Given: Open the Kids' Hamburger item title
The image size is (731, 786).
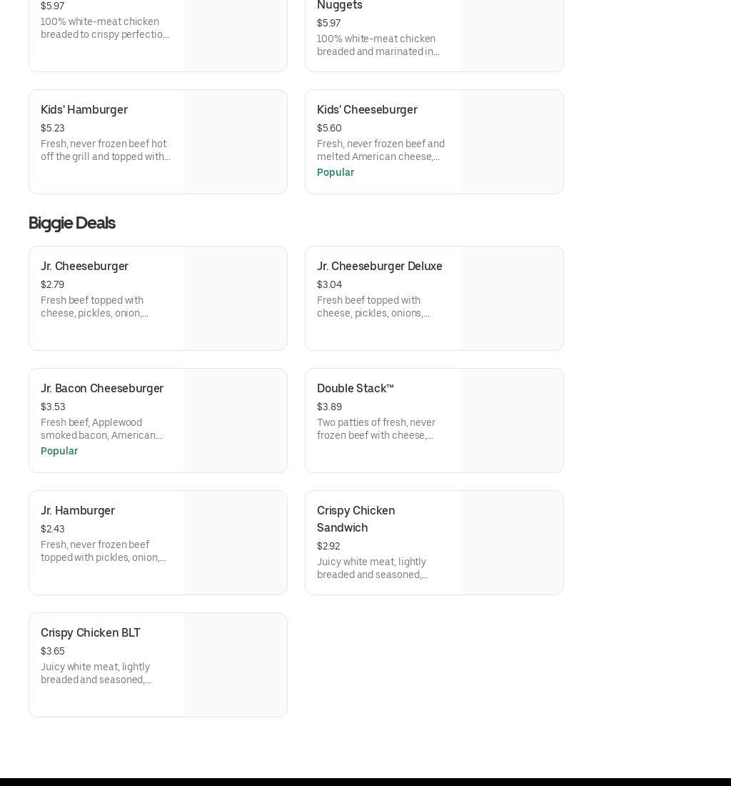Looking at the screenshot, I should pos(84,110).
